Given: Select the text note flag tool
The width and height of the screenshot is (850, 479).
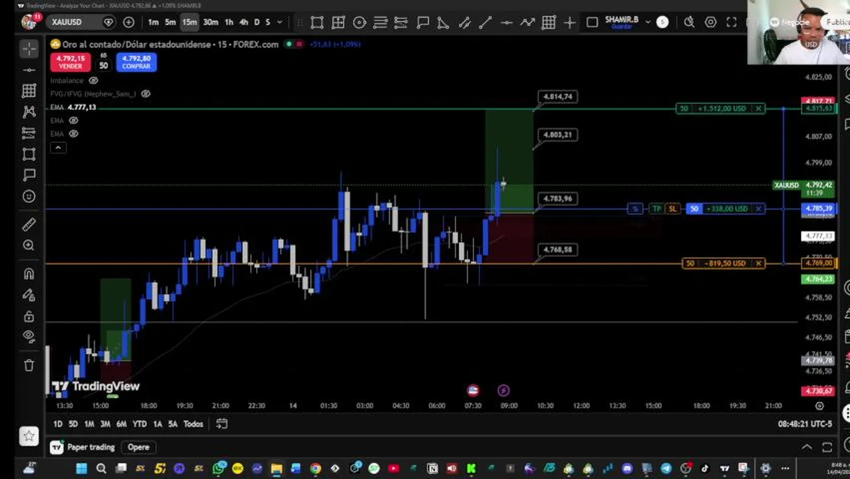Looking at the screenshot, I should [29, 175].
